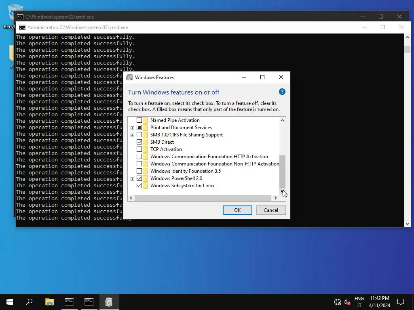Click the features list scroll left arrow

point(131,198)
